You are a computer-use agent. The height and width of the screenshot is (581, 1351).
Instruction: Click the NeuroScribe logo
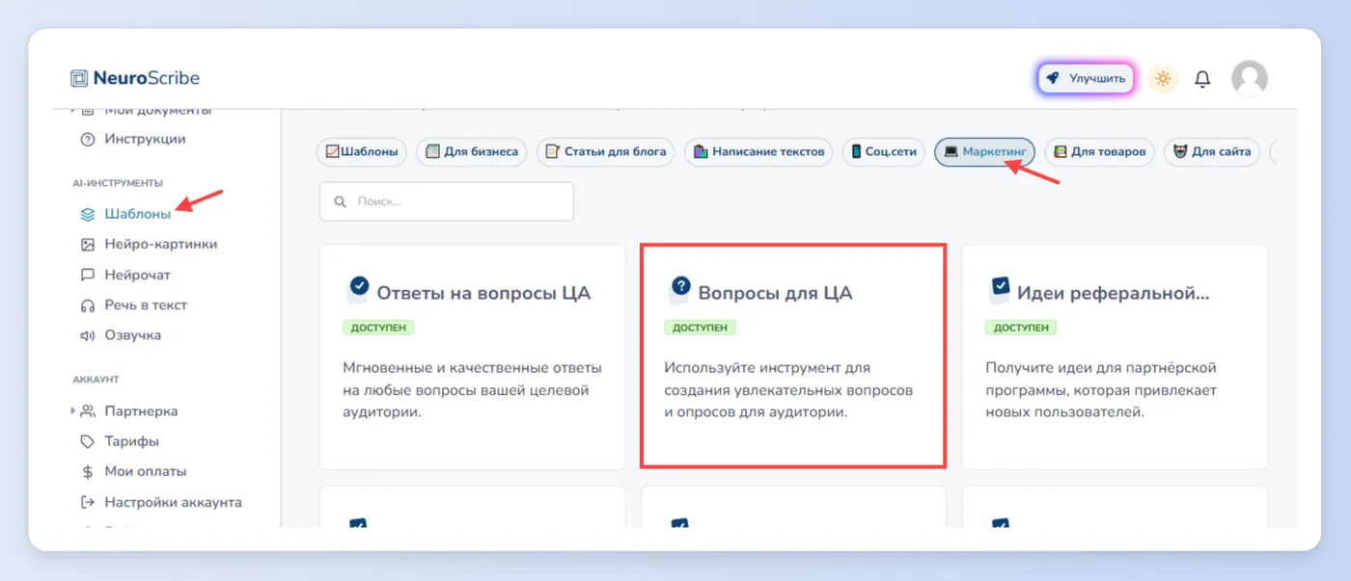135,78
